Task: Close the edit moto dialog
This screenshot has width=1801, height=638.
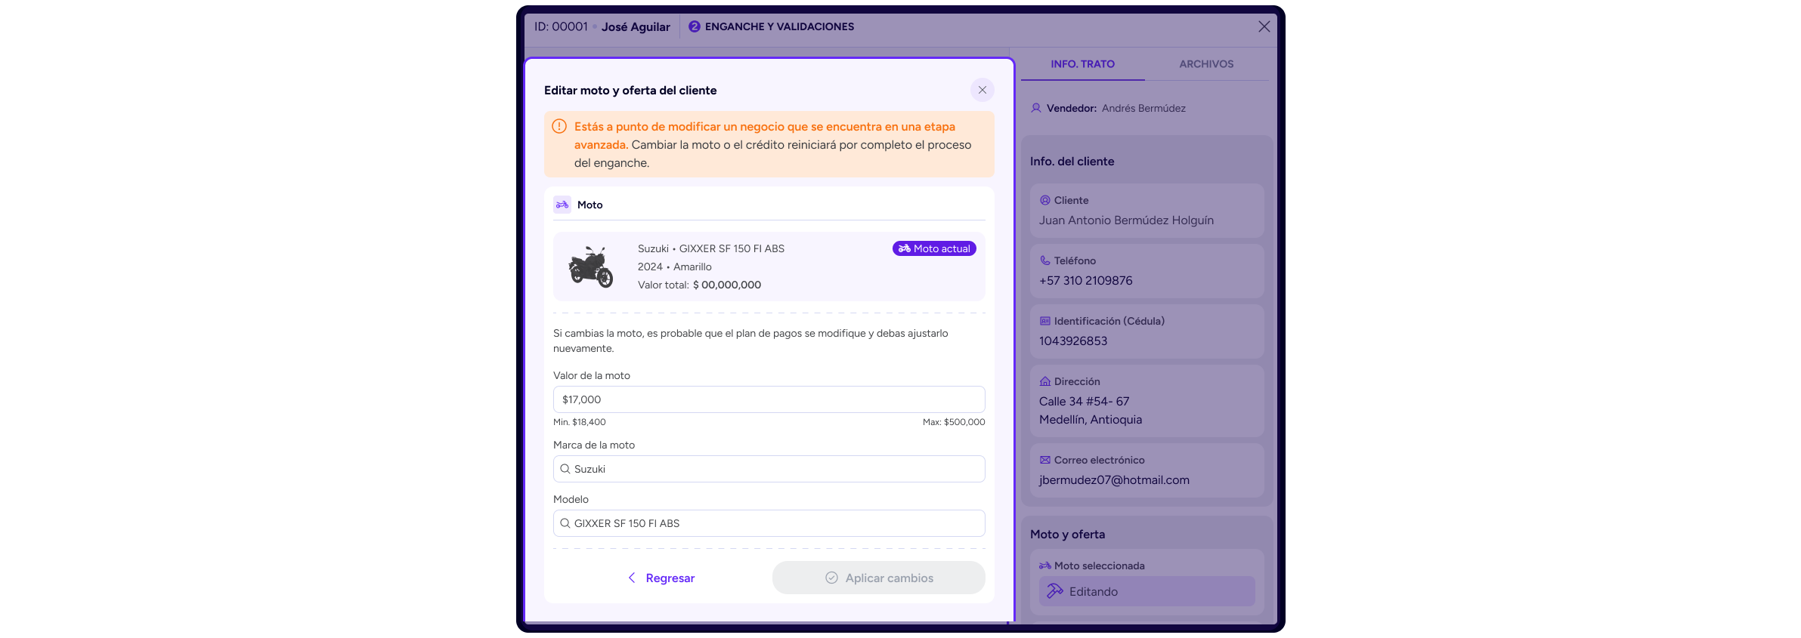Action: (x=982, y=90)
